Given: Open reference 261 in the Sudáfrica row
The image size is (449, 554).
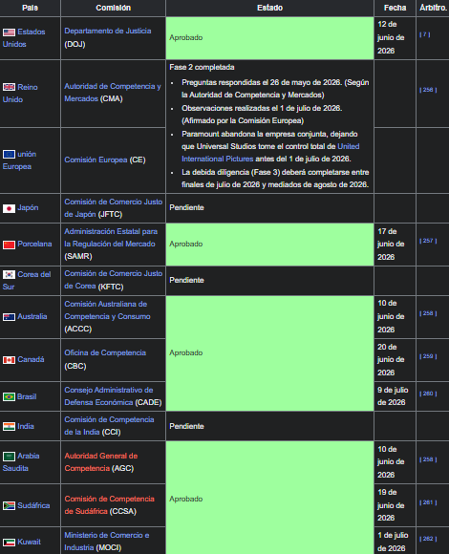Looking at the screenshot, I should [428, 502].
